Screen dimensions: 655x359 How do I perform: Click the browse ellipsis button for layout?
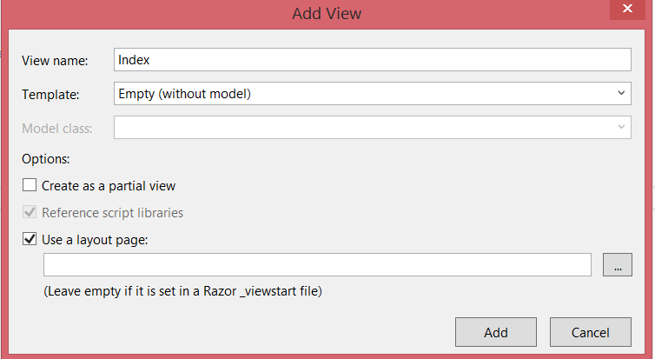tap(618, 264)
